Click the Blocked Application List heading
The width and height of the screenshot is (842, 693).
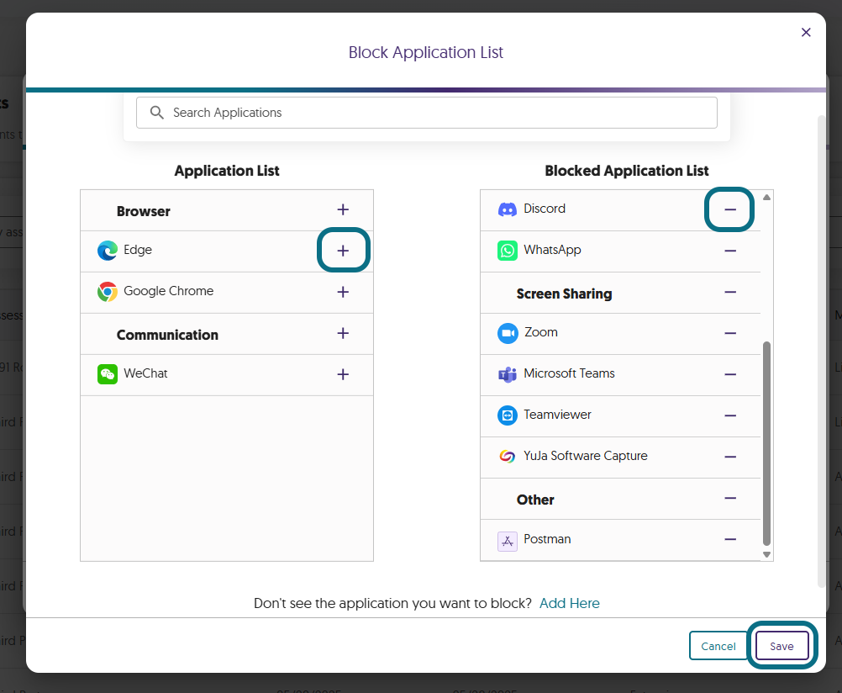click(627, 171)
